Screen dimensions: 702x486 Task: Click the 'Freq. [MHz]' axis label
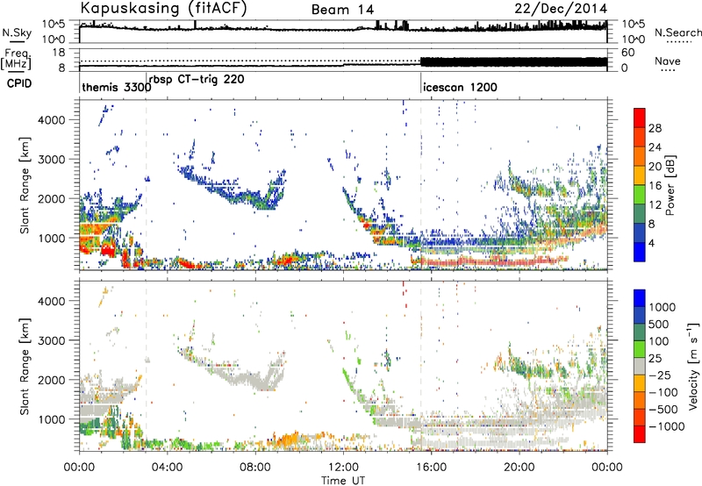[17, 60]
